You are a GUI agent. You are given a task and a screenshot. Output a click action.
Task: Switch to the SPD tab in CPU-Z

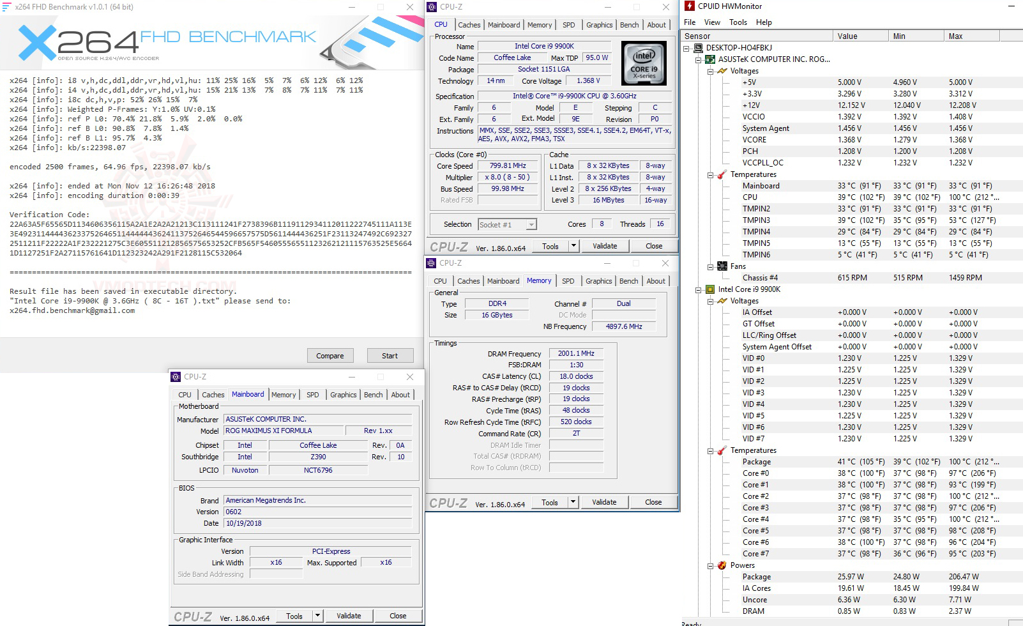569,24
